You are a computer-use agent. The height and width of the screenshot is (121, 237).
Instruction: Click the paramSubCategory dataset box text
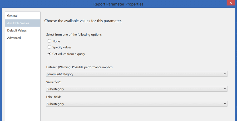pos(60,74)
